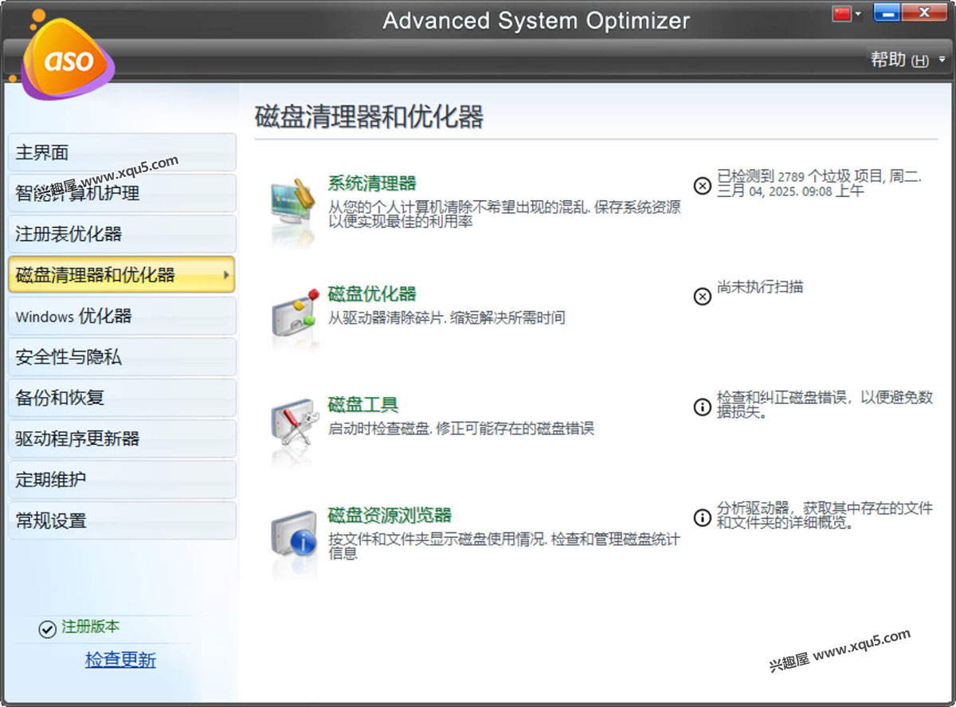
Task: Open the 系统清理器 title link
Action: [x=372, y=183]
